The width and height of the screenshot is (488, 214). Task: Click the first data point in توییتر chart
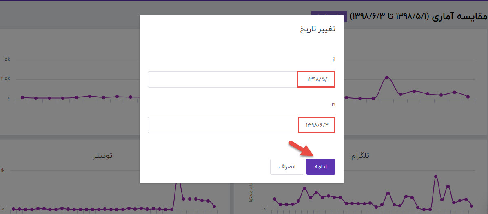click(x=13, y=209)
